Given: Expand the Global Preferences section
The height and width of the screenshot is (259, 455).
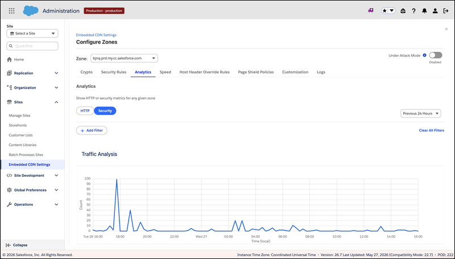Looking at the screenshot, I should click(x=56, y=190).
